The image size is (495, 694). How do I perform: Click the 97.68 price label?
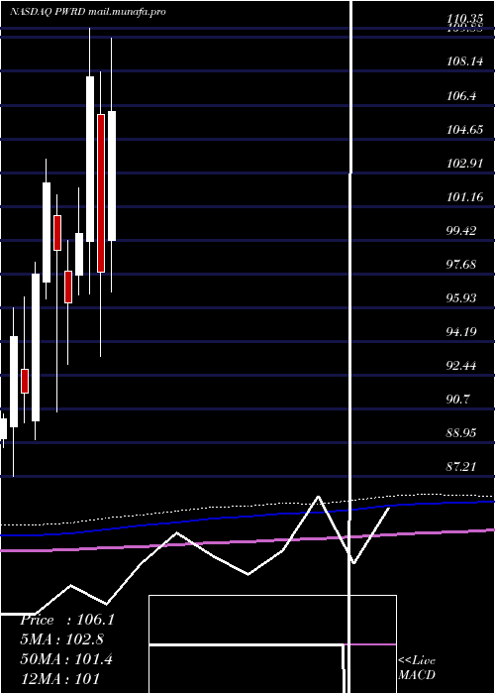tap(461, 265)
